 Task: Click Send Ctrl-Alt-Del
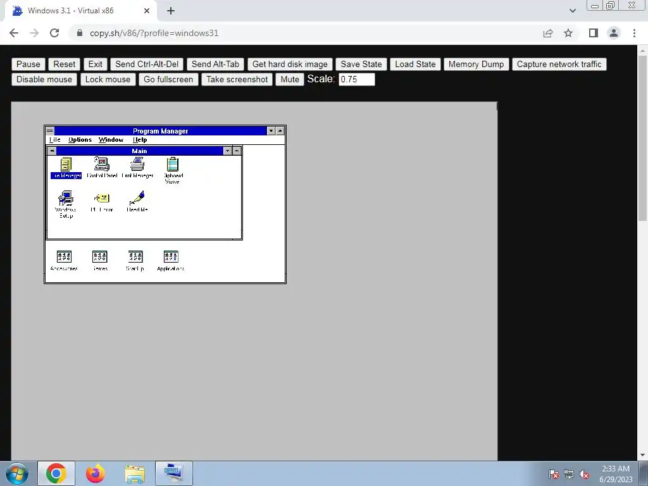[147, 64]
